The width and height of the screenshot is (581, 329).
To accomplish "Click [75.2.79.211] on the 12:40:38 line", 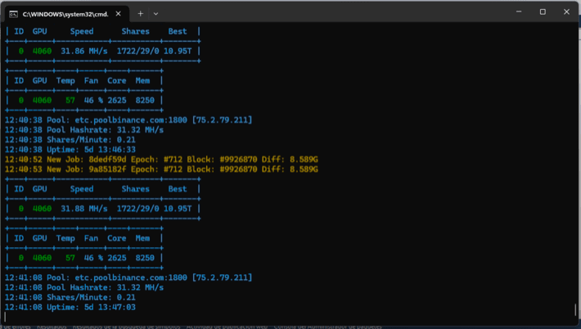I will coord(222,120).
